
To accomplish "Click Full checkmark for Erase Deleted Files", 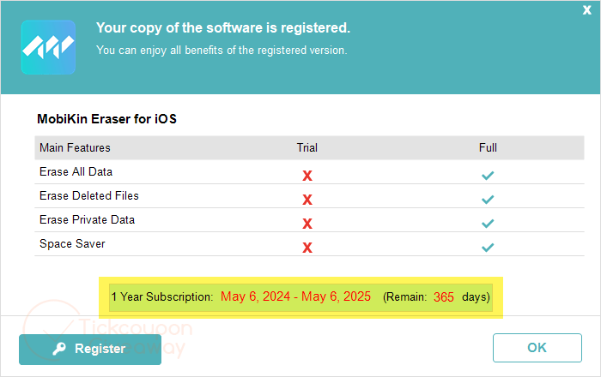I will (488, 199).
